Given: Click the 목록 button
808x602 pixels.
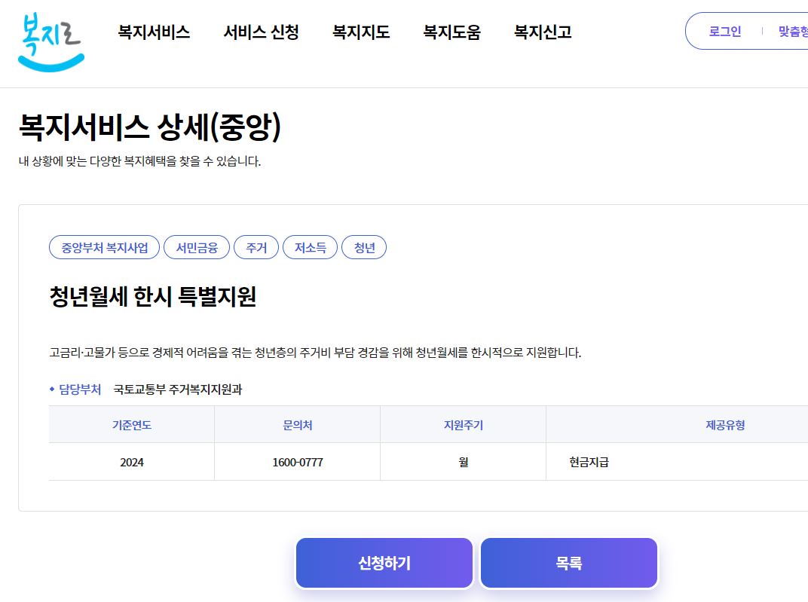Looking at the screenshot, I should tap(569, 563).
